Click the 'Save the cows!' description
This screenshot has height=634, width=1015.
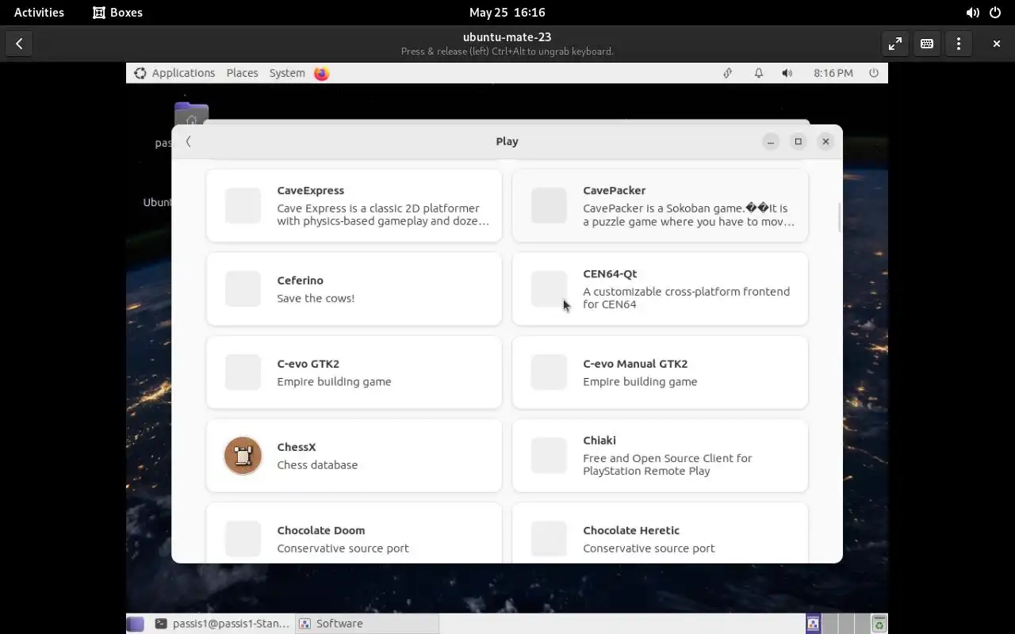point(316,298)
